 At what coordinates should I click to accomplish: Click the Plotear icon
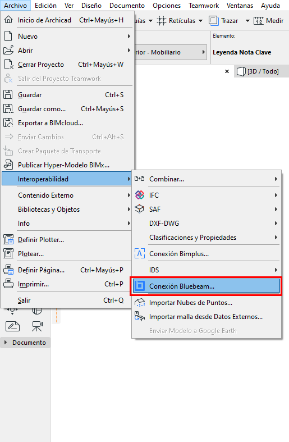8,253
